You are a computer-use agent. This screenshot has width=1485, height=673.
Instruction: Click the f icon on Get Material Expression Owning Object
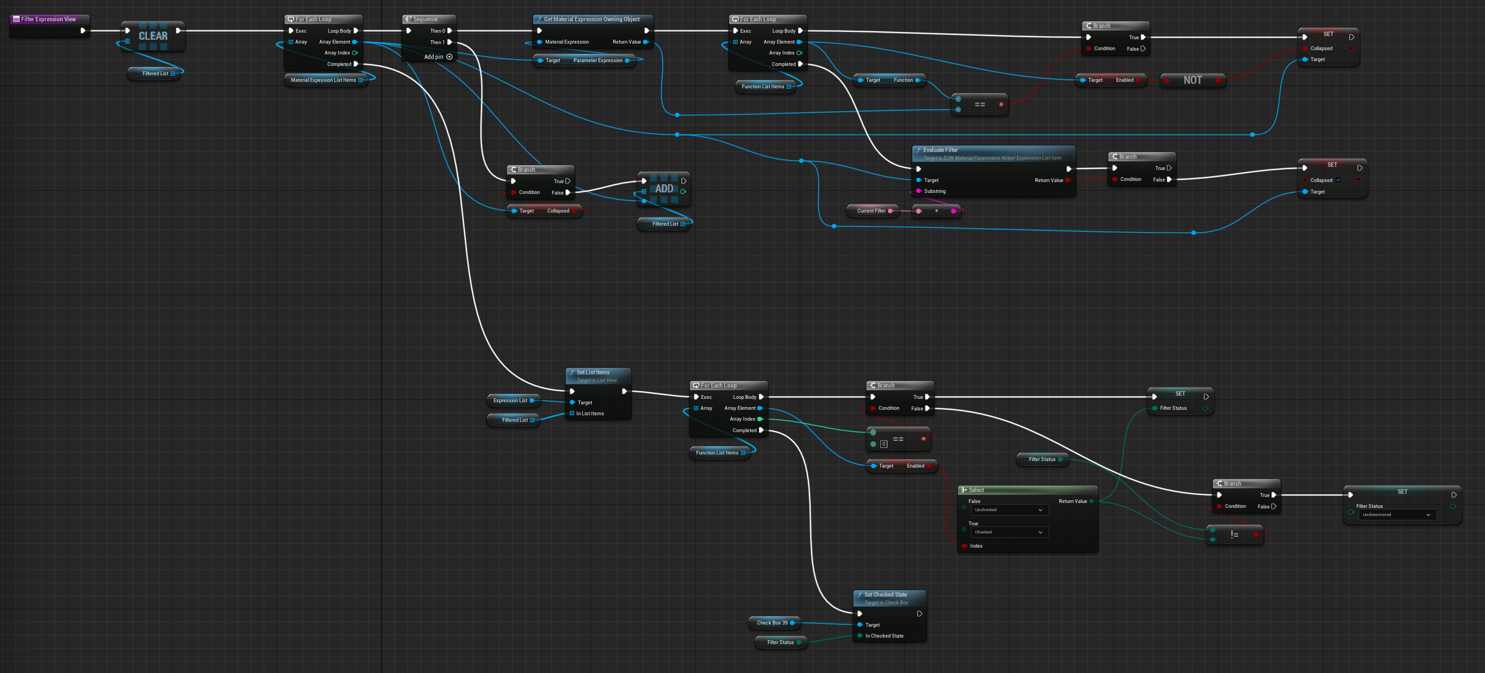[x=540, y=19]
